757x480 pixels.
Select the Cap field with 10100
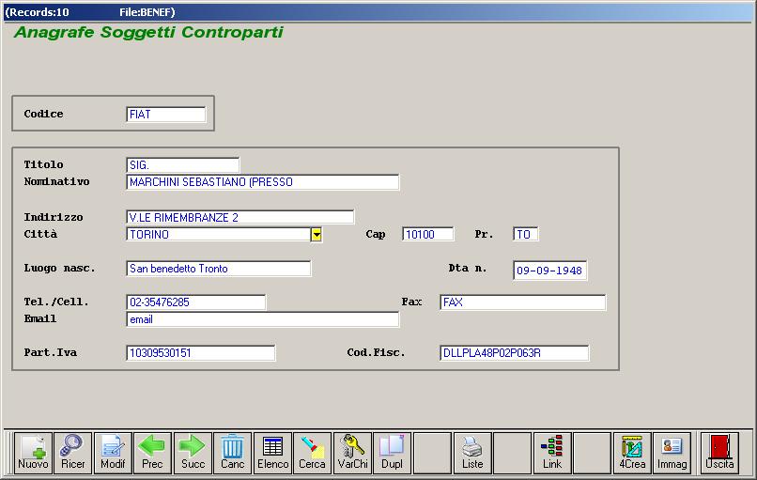click(427, 235)
